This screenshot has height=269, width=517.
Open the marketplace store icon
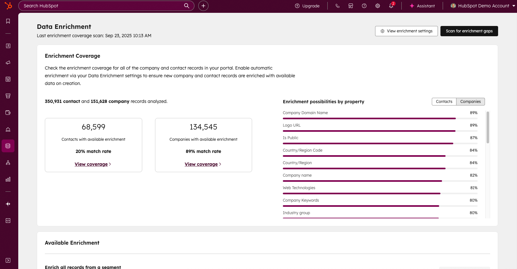click(351, 6)
